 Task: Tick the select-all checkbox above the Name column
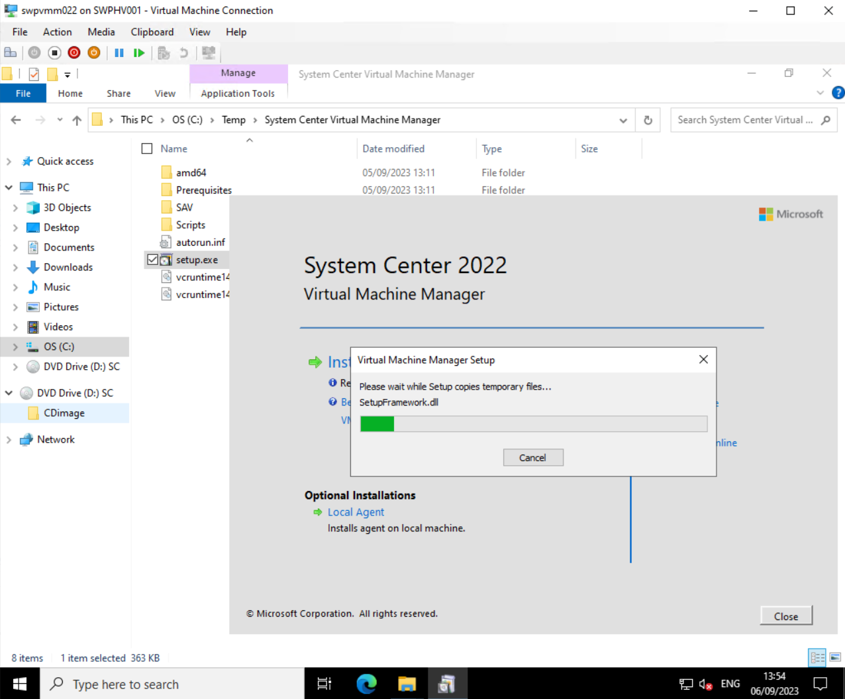pyautogui.click(x=146, y=148)
